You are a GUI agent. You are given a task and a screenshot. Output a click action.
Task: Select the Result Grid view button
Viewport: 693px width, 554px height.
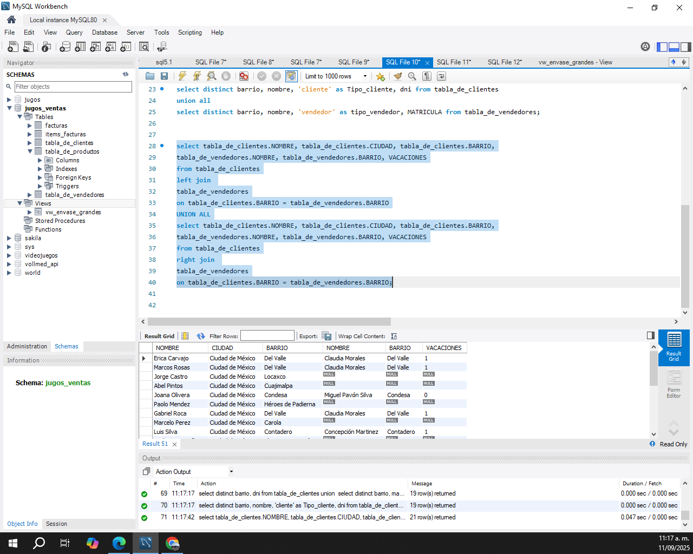pyautogui.click(x=674, y=347)
